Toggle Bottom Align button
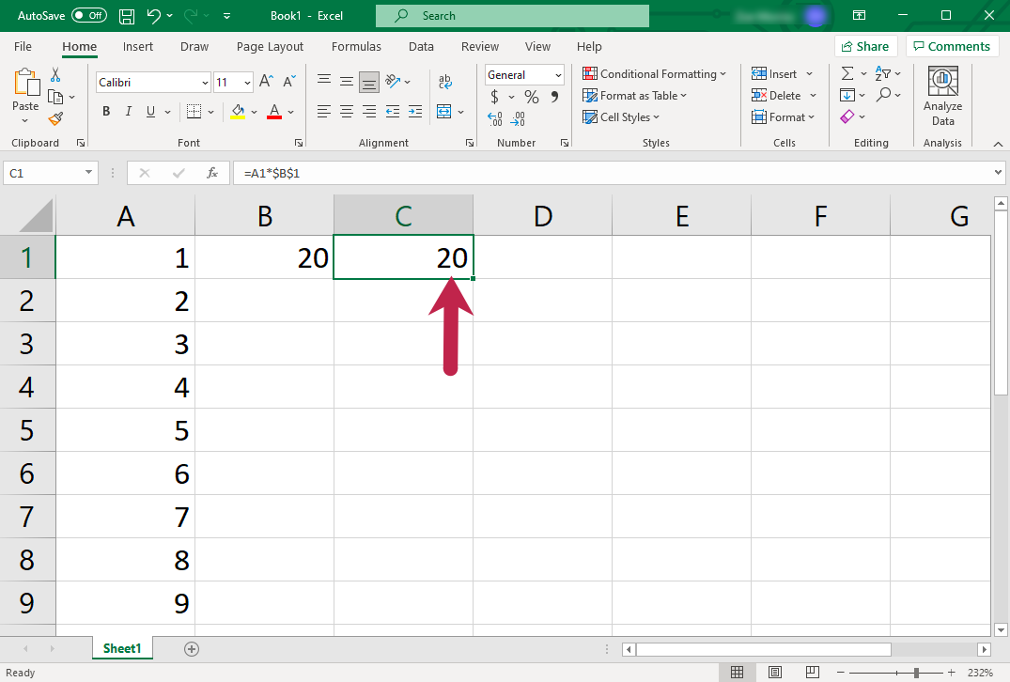The width and height of the screenshot is (1010, 682). pos(369,82)
